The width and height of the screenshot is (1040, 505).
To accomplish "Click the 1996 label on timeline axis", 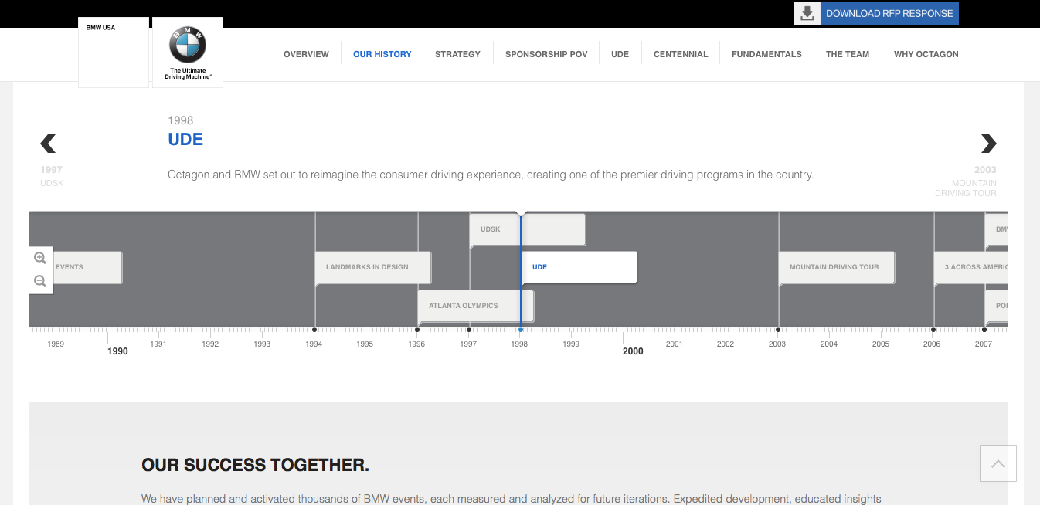I will (416, 344).
